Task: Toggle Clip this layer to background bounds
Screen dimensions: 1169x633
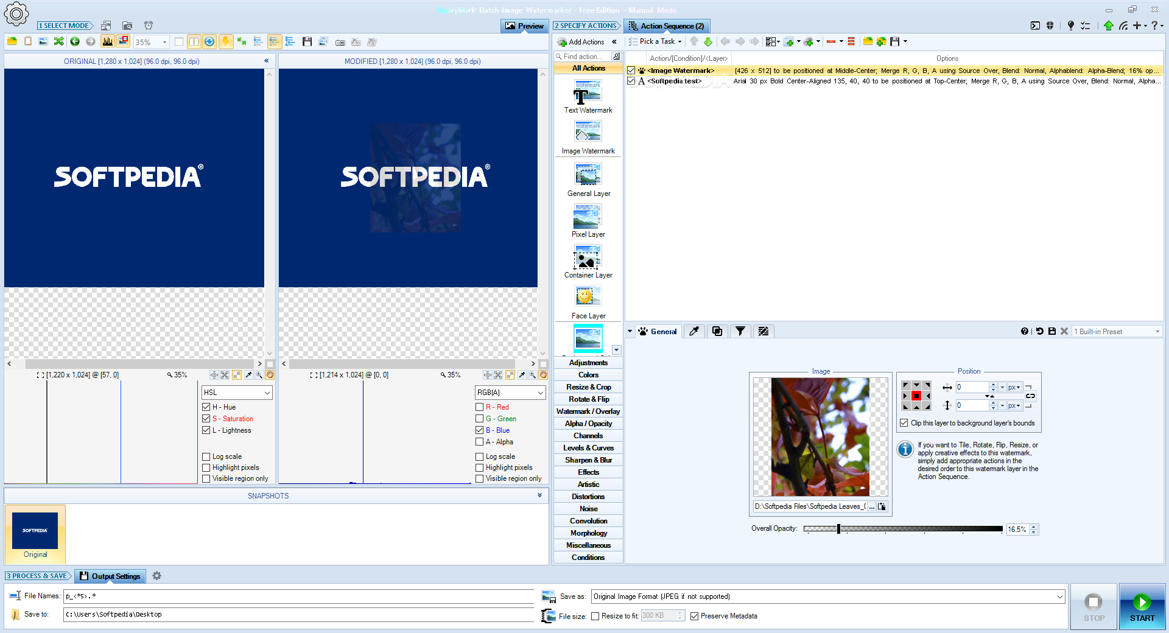Action: point(904,423)
